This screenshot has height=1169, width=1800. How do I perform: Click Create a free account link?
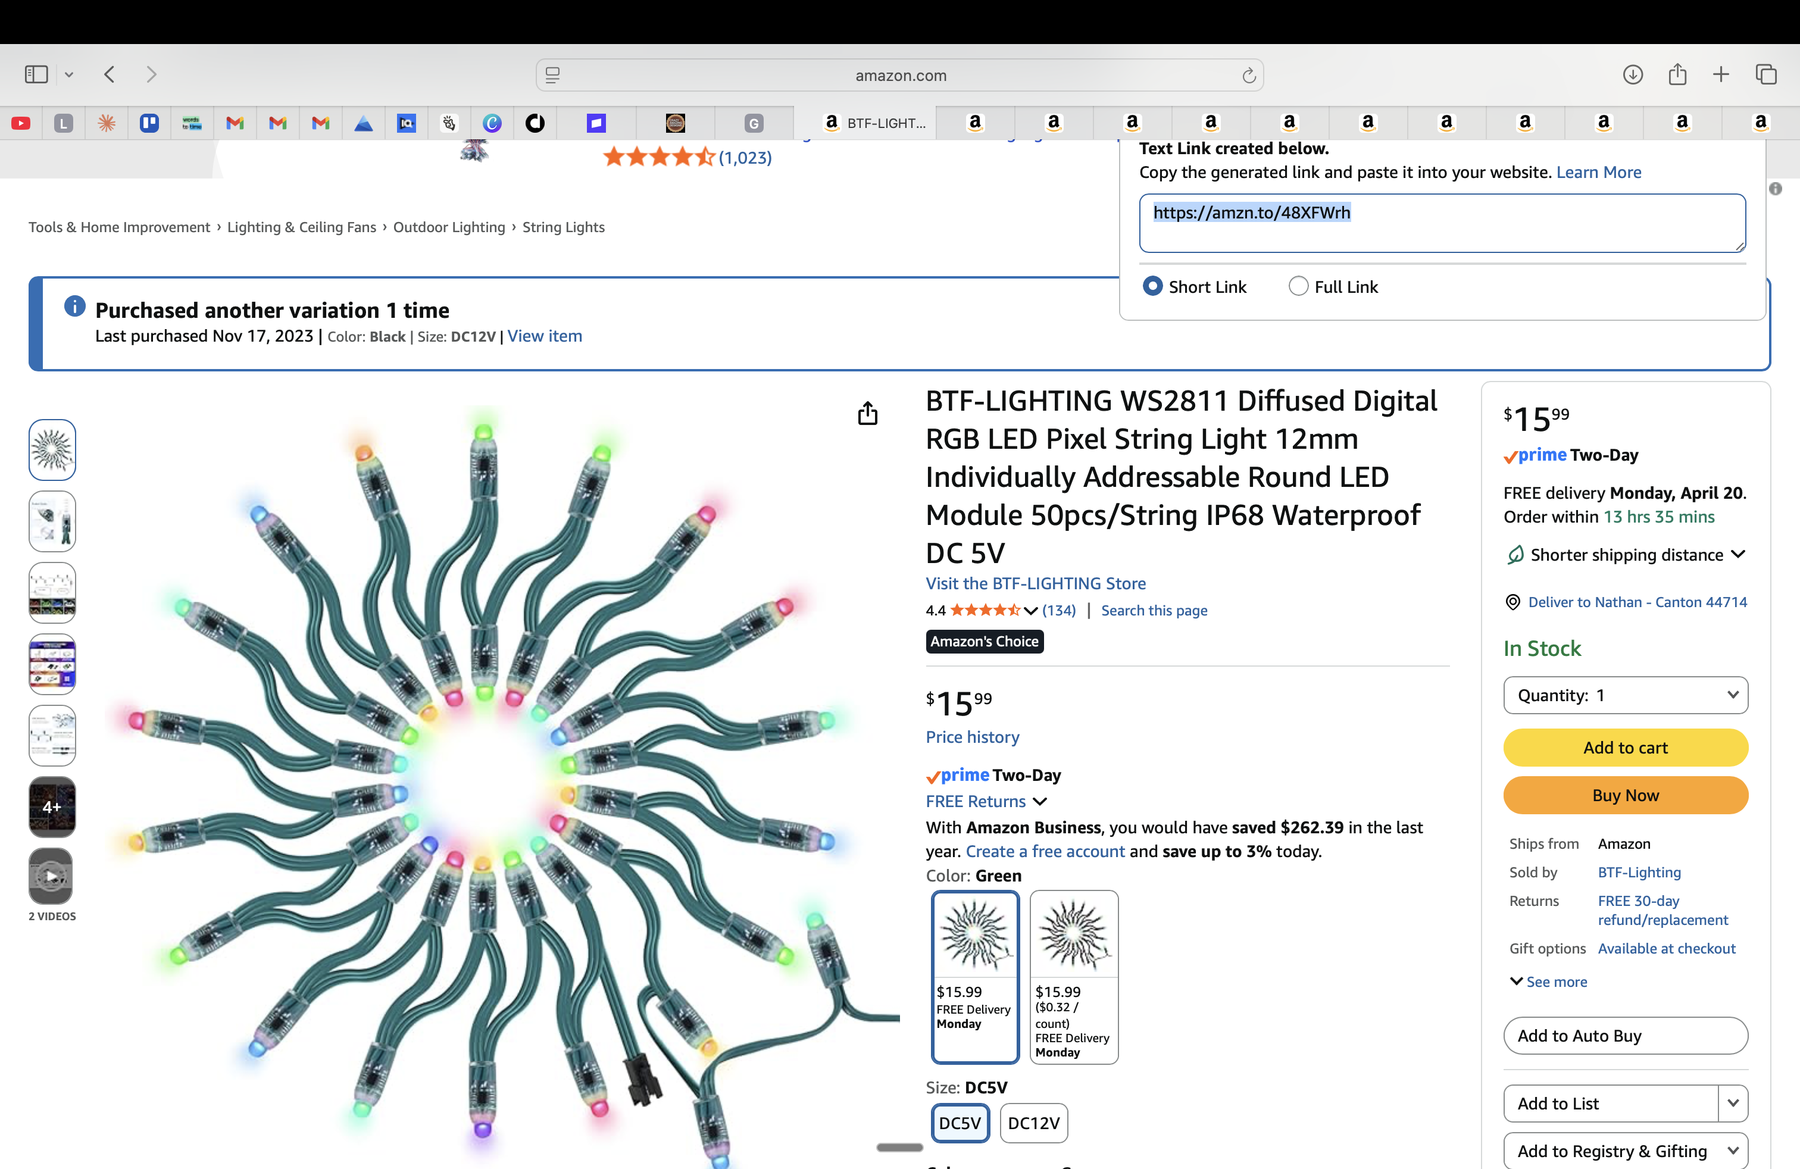1045,851
